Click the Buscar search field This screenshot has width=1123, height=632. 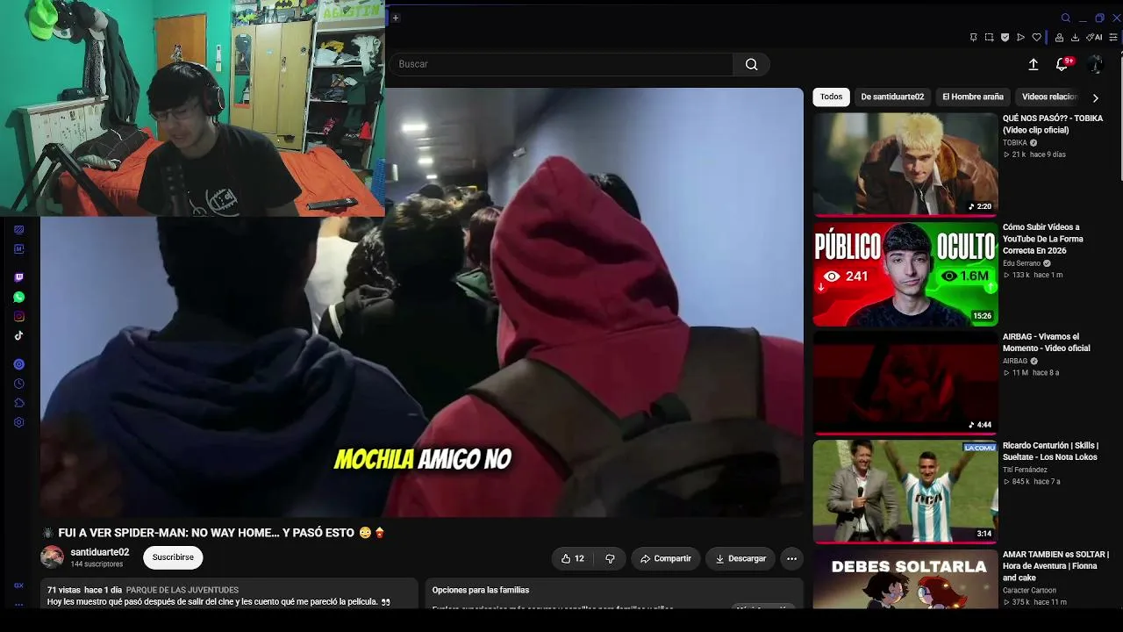[561, 64]
